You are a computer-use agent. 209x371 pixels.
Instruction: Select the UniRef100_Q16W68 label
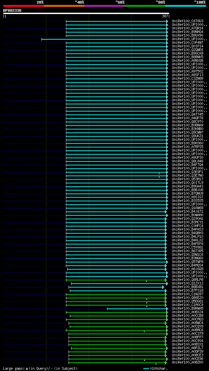[187, 208]
